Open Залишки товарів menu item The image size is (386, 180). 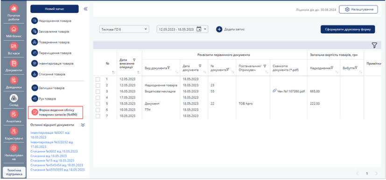pos(51,88)
